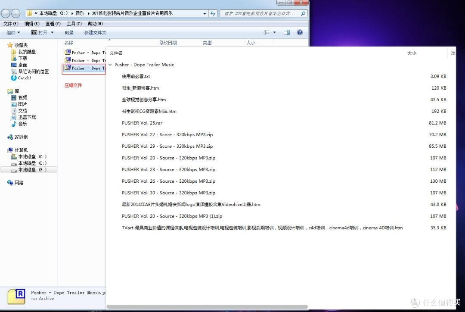Screen dimensions: 465x312
Task: Click the 音乐 breadcrumb in address bar
Action: tap(80, 13)
